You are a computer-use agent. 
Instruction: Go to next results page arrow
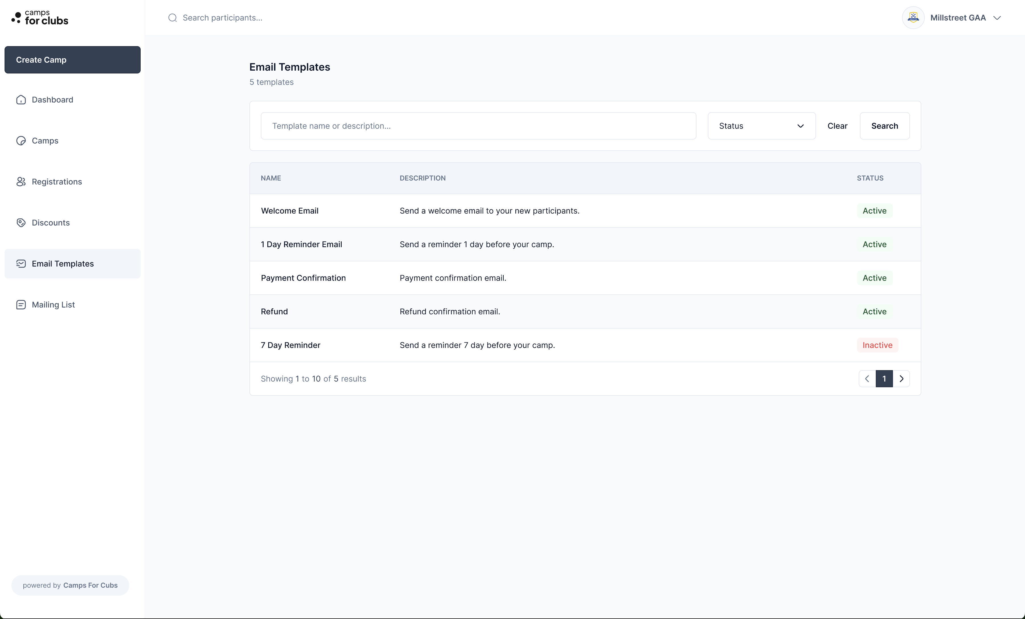click(901, 379)
